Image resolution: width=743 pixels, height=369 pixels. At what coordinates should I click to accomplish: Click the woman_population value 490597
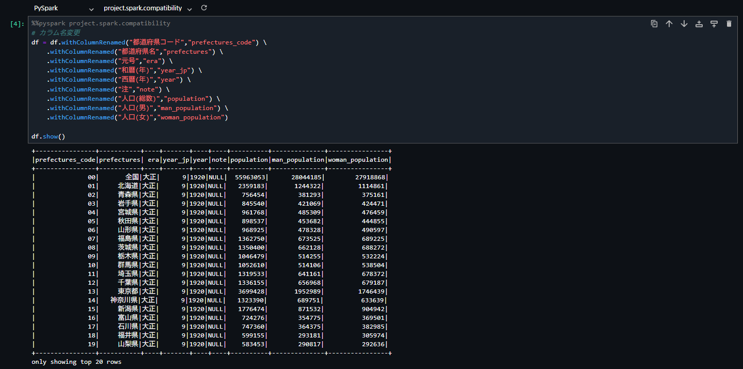click(x=374, y=230)
